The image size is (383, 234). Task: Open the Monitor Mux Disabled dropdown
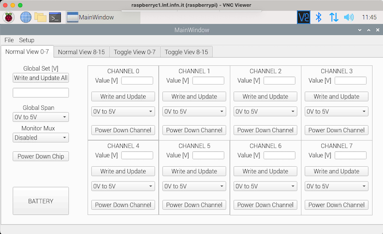pos(41,138)
